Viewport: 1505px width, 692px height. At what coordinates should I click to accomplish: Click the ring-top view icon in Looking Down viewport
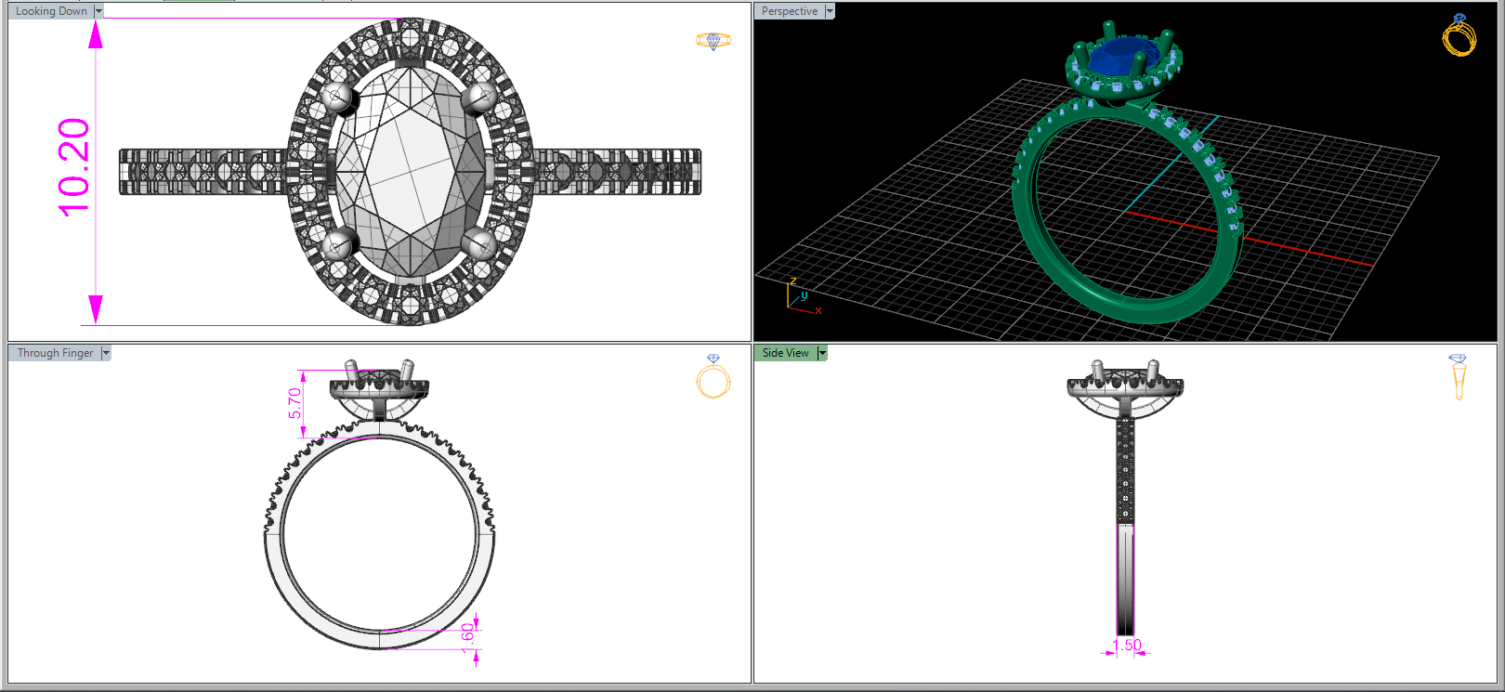(x=713, y=41)
